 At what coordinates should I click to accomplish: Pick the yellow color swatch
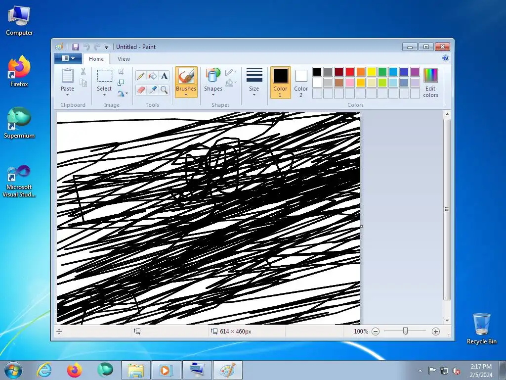coord(372,72)
